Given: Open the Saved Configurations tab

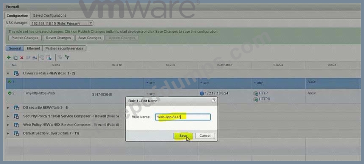Looking at the screenshot, I should tap(50, 15).
